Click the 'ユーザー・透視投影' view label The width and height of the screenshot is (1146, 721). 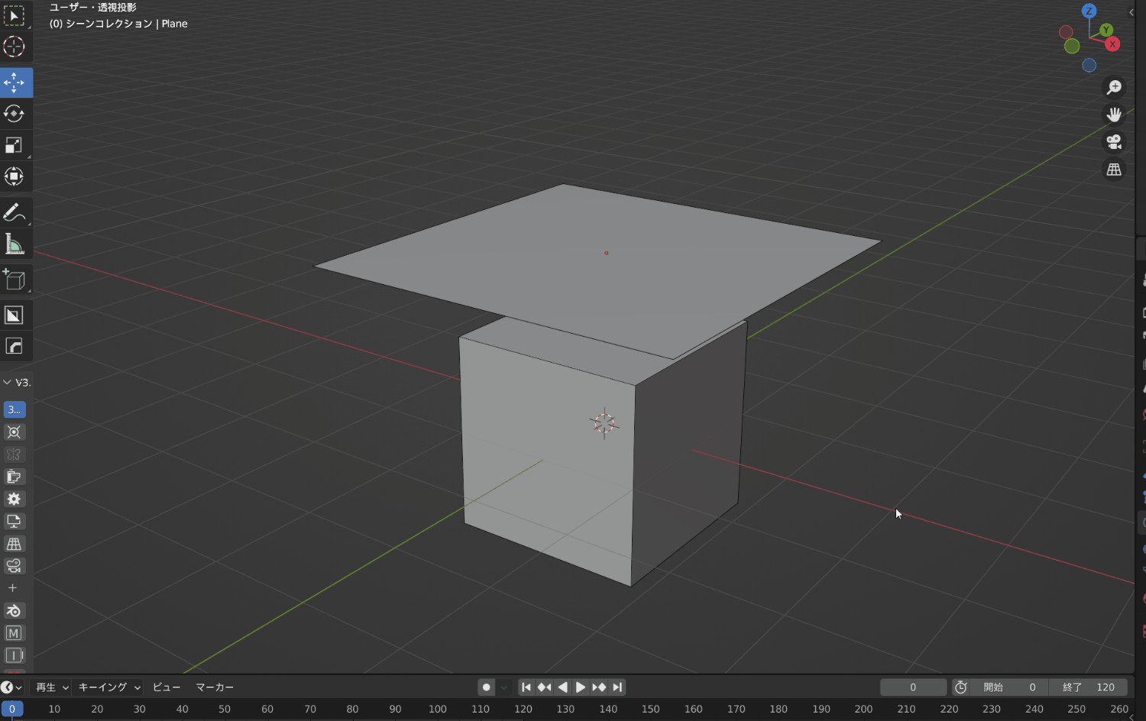coord(93,8)
